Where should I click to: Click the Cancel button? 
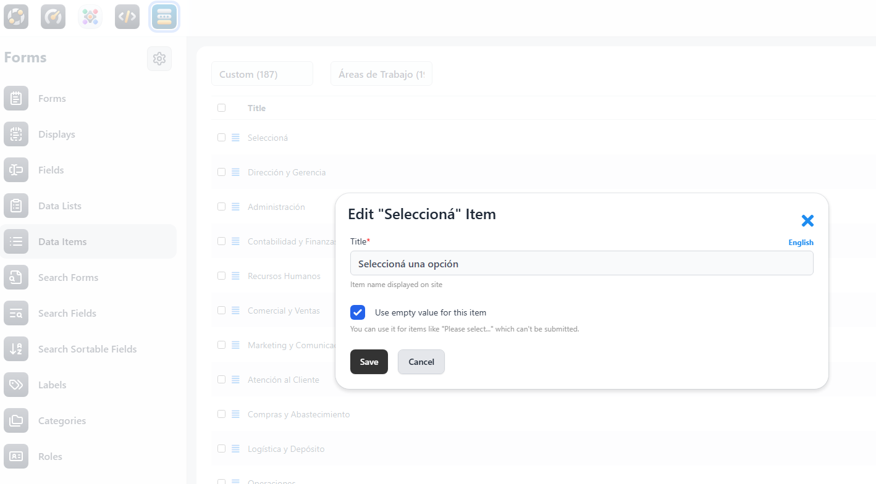421,362
